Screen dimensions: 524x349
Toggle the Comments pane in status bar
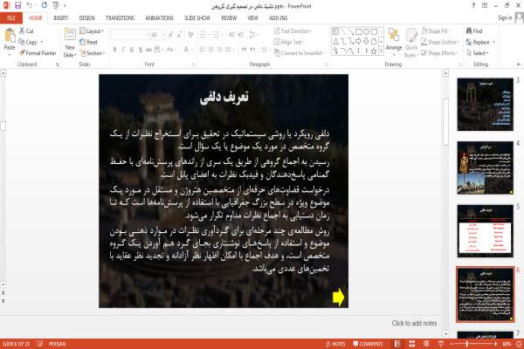(x=368, y=344)
